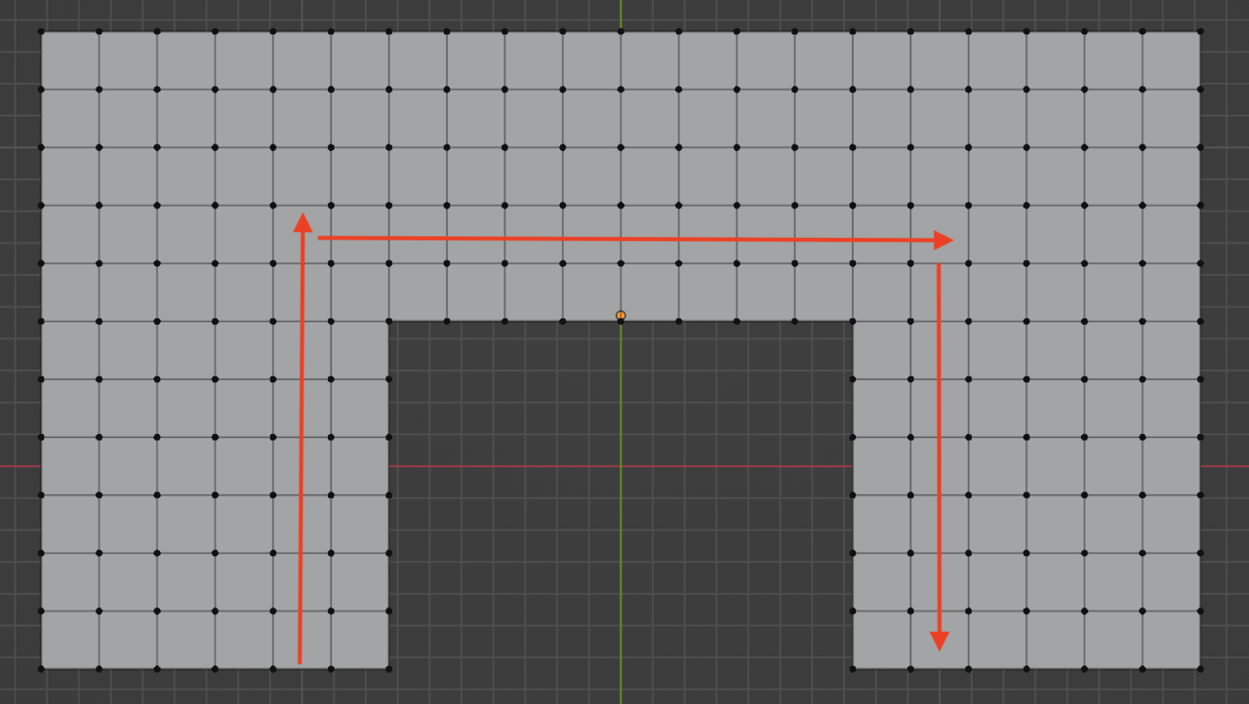The width and height of the screenshot is (1249, 704).
Task: Click the orange object origin point
Action: click(x=621, y=316)
